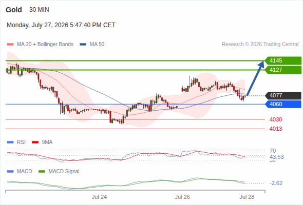This screenshot has height=205, width=303.
Task: Click the blue upward forecast arrow
Action: [x=255, y=78]
